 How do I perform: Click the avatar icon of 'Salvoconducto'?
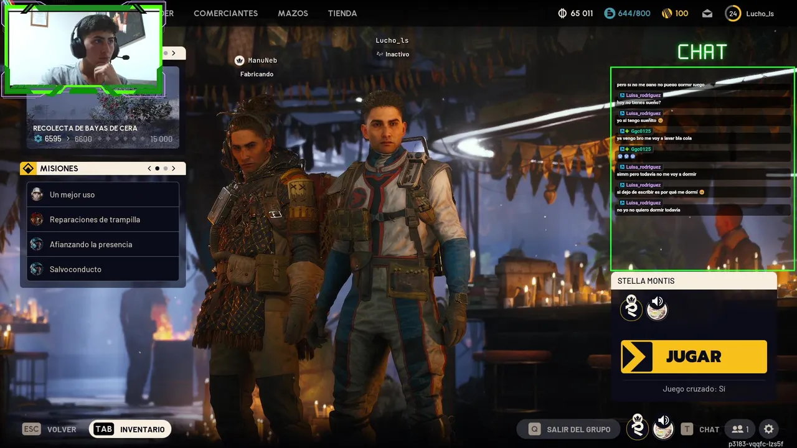pos(37,269)
